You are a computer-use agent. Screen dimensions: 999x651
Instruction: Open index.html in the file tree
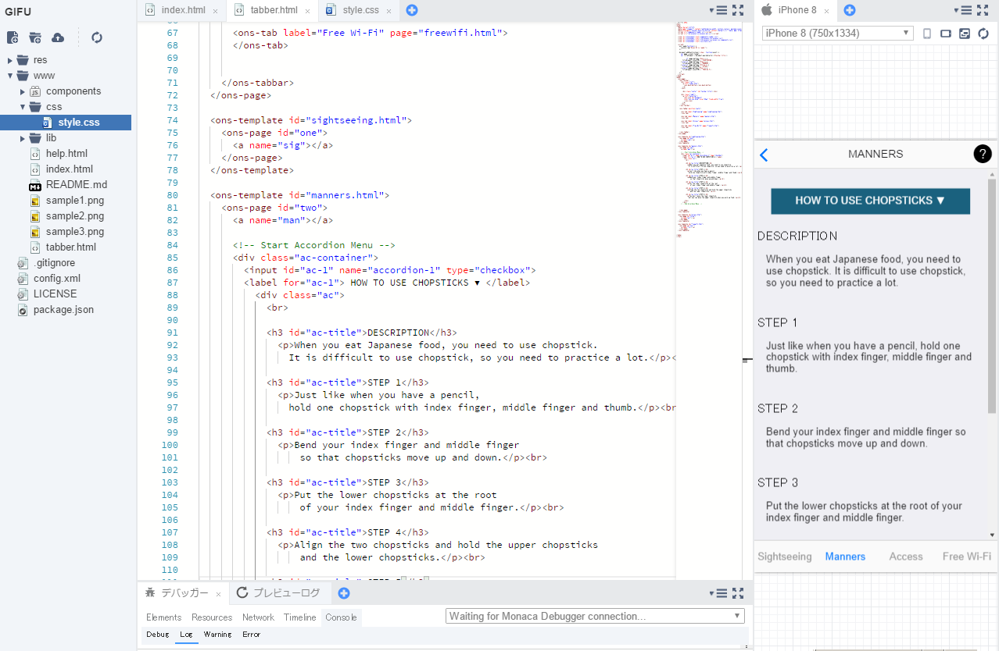69,169
